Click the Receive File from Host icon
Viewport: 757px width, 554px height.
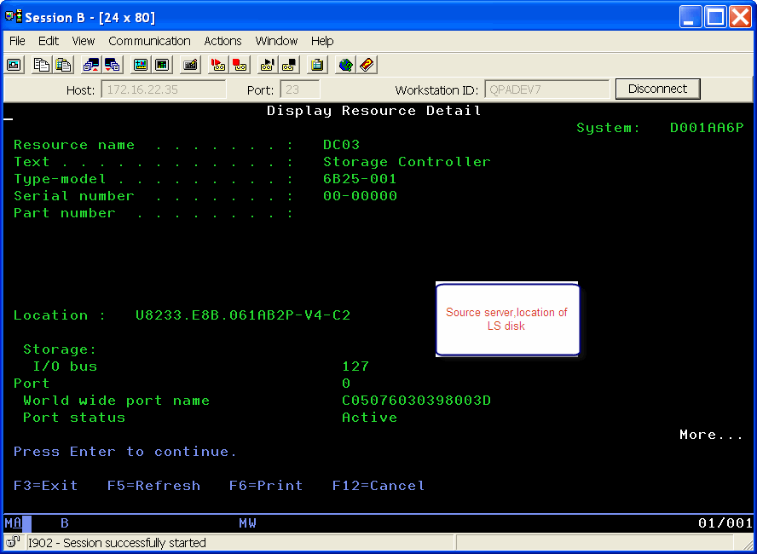coord(112,65)
